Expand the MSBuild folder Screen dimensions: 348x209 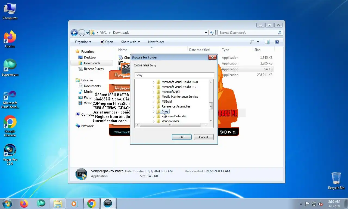pos(154,102)
